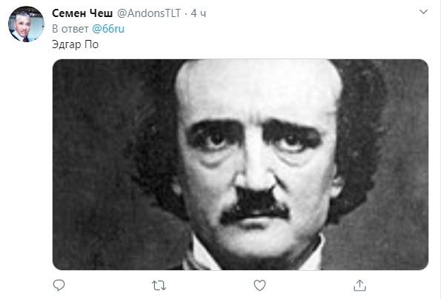
Task: Open Семен Чеш's profile avatar
Action: 26,24
